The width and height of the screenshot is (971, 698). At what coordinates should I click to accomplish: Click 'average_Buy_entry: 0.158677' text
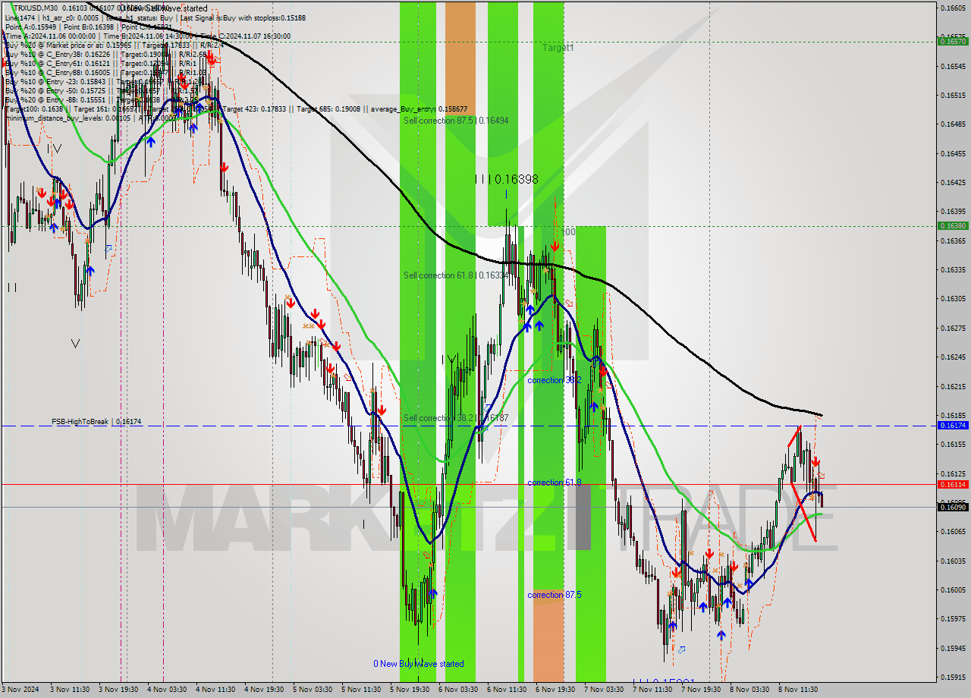coord(419,108)
